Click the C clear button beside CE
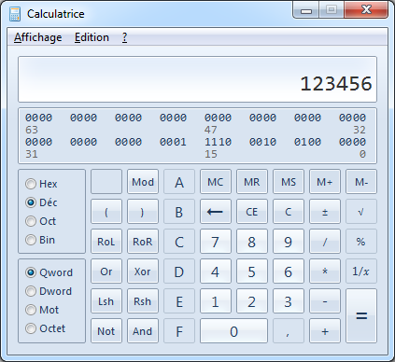The height and width of the screenshot is (362, 395). click(x=289, y=212)
